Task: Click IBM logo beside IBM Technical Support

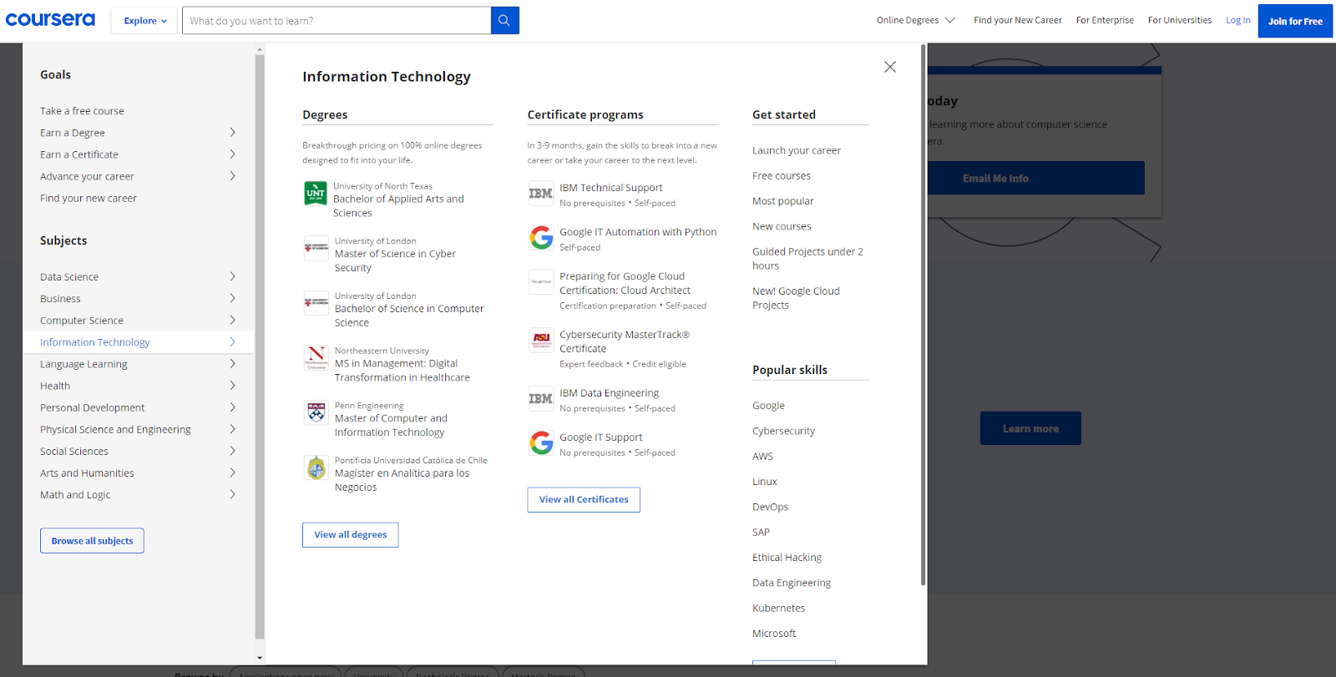Action: coord(541,194)
